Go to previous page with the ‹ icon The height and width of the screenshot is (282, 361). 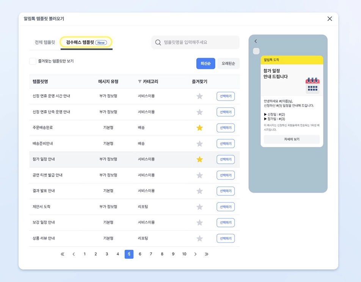(74, 254)
